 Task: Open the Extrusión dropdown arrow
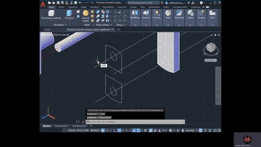pyautogui.click(x=69, y=20)
